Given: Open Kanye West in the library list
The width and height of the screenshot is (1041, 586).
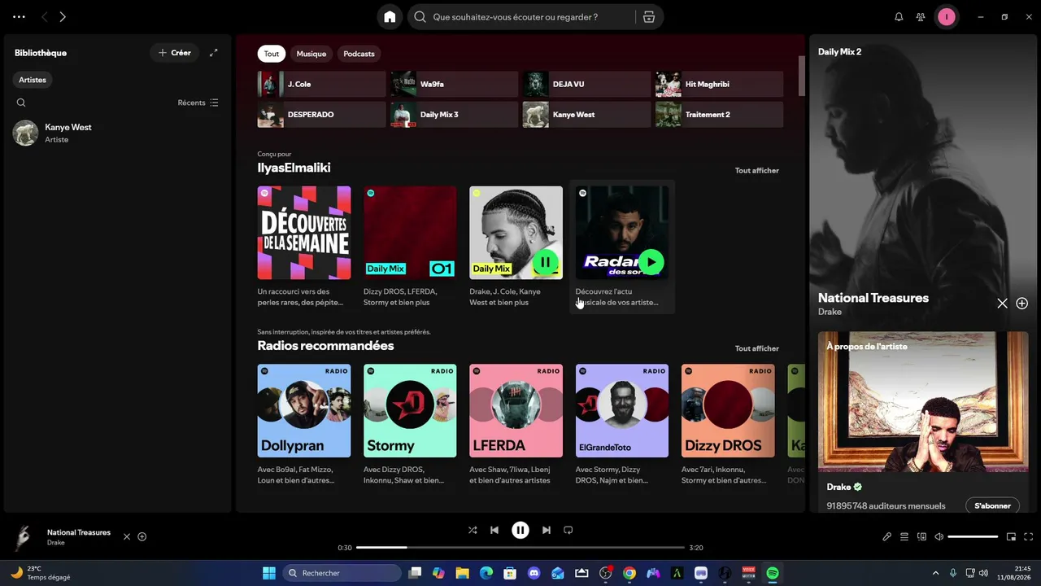Looking at the screenshot, I should point(117,133).
